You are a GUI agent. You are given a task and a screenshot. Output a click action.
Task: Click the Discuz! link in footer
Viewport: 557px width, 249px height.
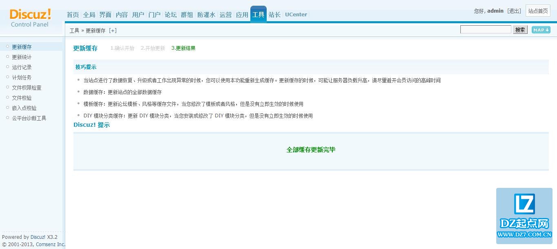pos(38,237)
